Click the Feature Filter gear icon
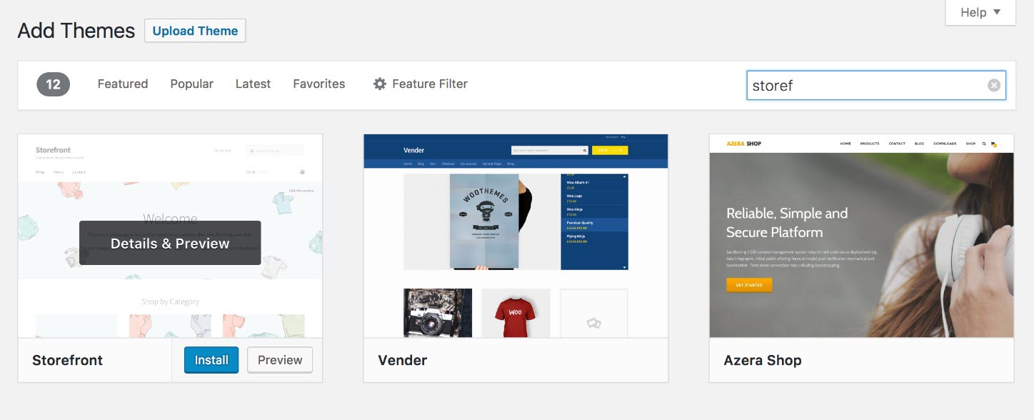 pyautogui.click(x=380, y=84)
